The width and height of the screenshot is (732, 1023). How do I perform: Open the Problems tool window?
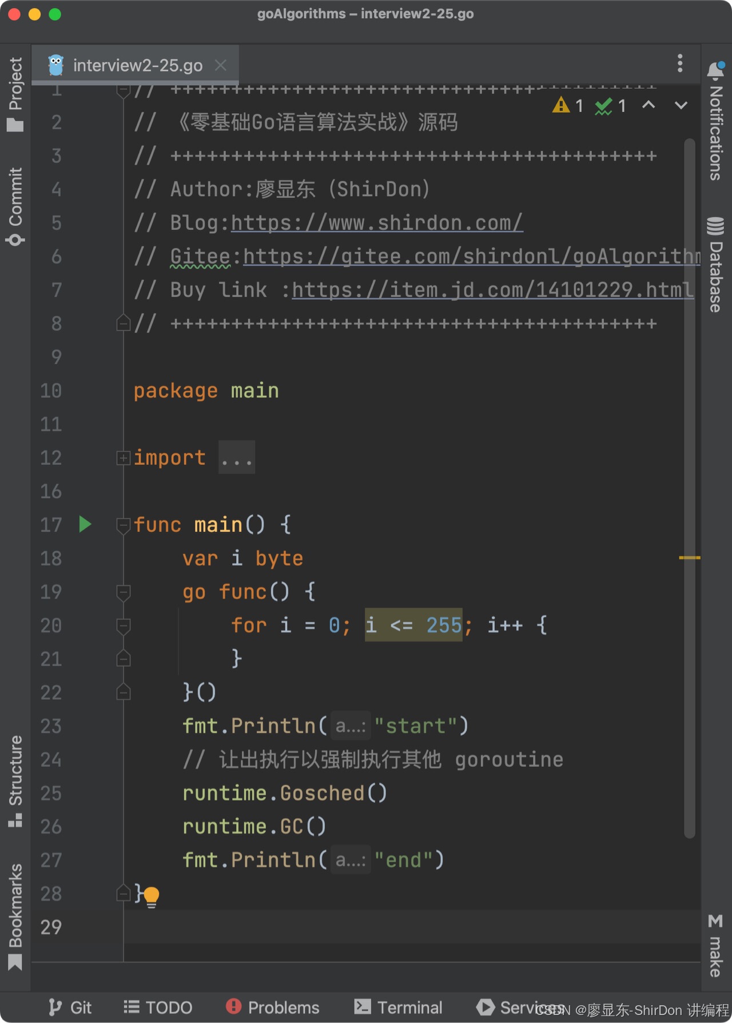[x=273, y=1007]
